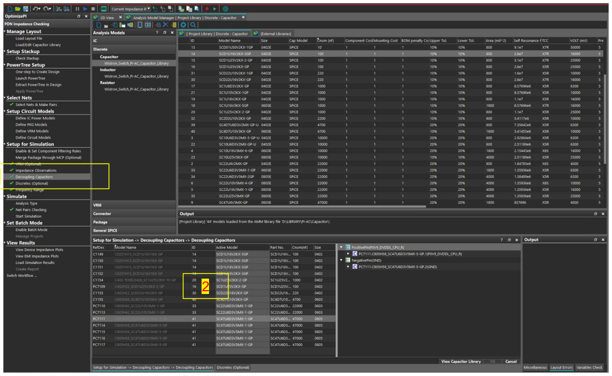612x376 pixels.
Task: Click the blue gear icon in model manager toolbar
Action: [183, 25]
